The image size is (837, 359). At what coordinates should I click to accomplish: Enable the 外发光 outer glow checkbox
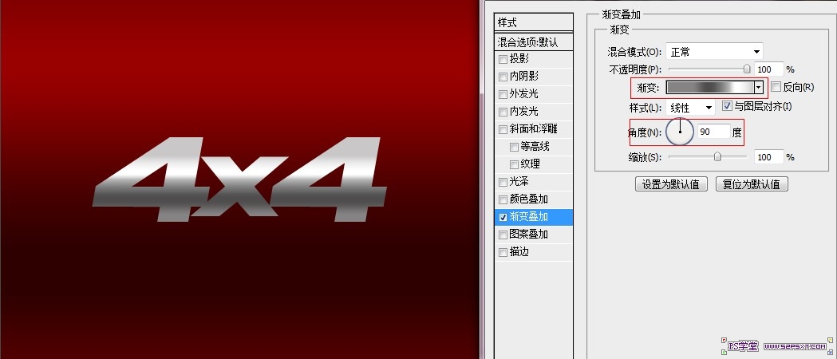tap(503, 94)
